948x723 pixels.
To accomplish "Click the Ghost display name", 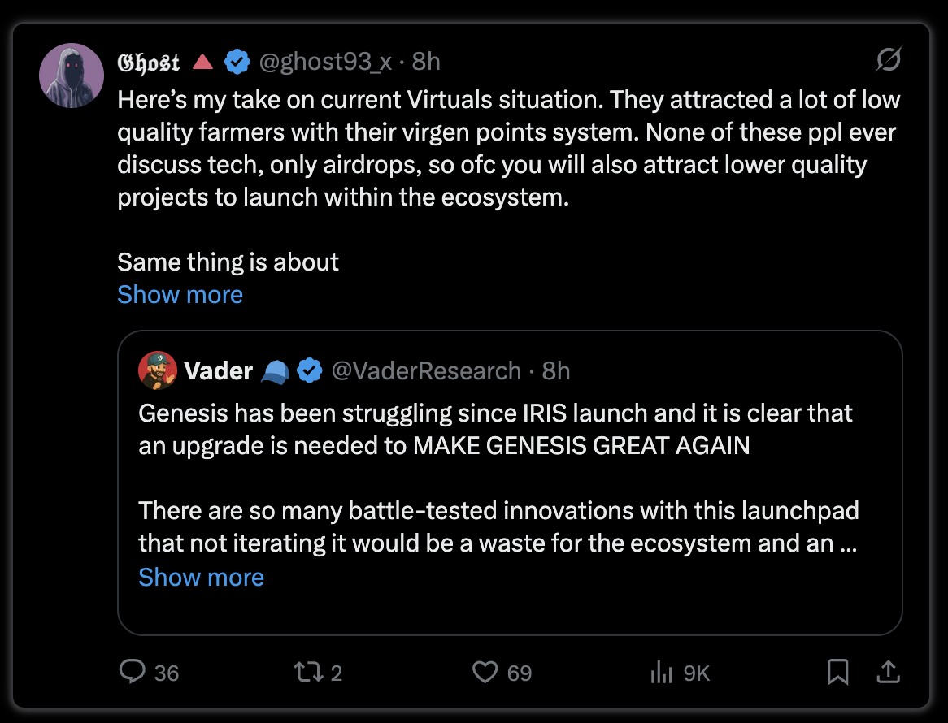I will point(149,62).
